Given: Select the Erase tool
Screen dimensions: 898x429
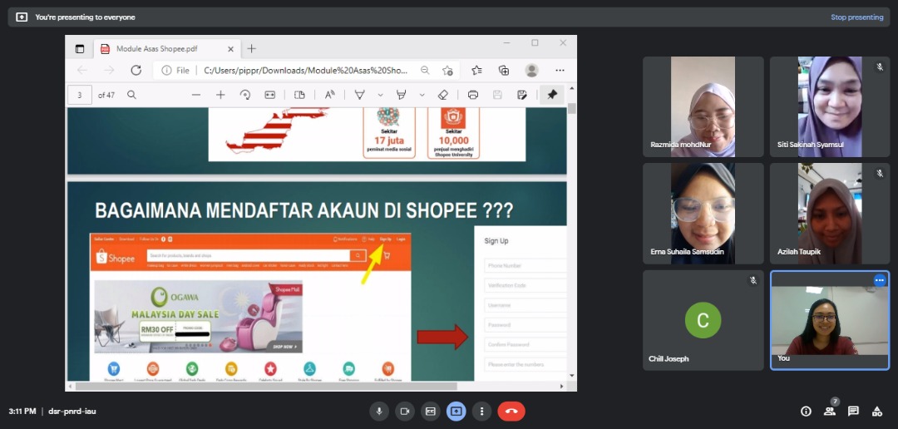Looking at the screenshot, I should pyautogui.click(x=442, y=95).
